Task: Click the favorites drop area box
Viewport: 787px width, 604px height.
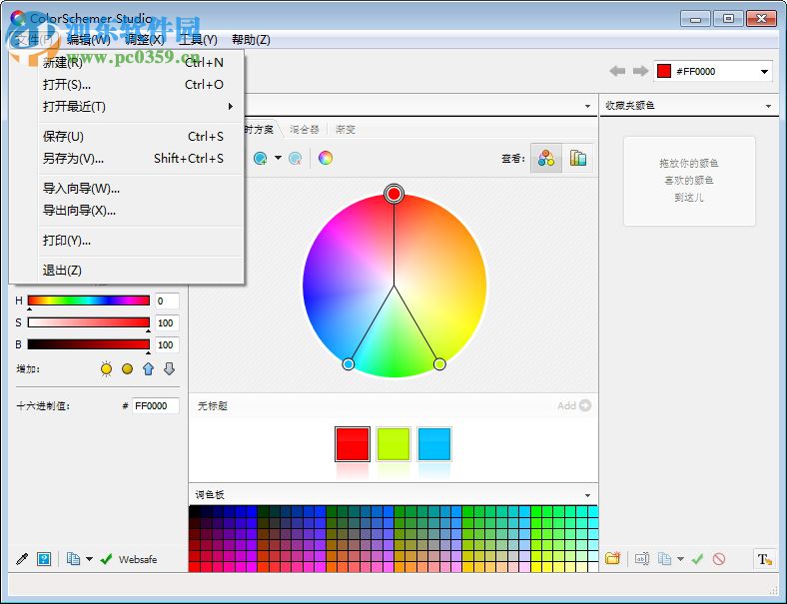Action: pos(689,181)
